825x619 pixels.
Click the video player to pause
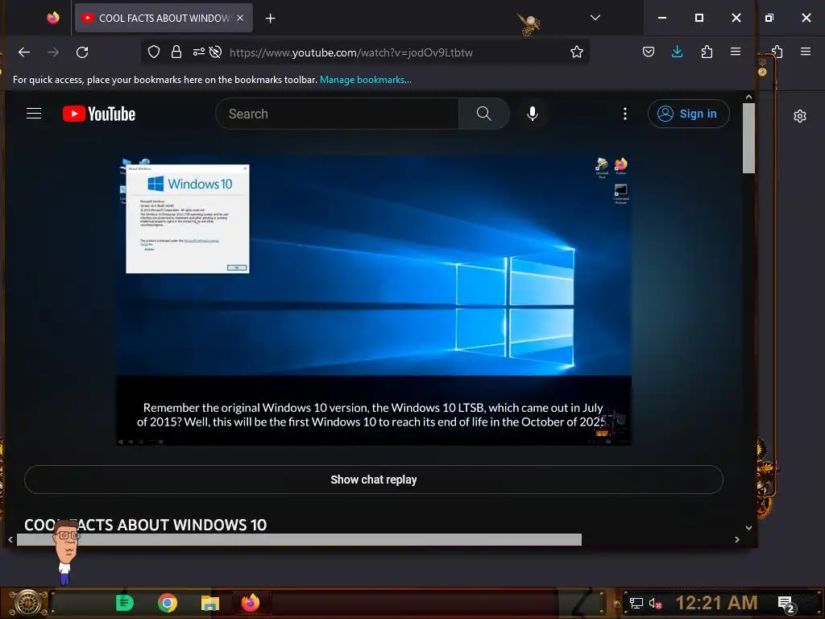(374, 300)
